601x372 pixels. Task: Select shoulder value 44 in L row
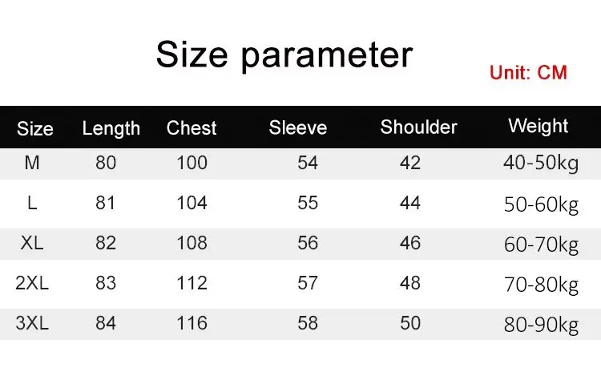point(409,204)
